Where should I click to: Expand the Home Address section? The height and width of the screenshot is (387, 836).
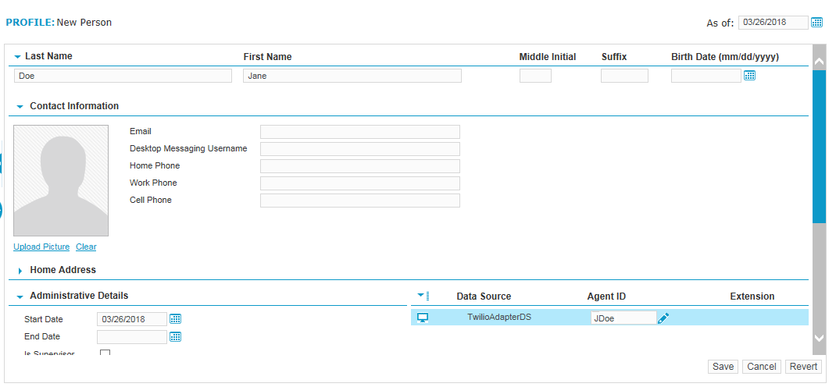pyautogui.click(x=20, y=271)
